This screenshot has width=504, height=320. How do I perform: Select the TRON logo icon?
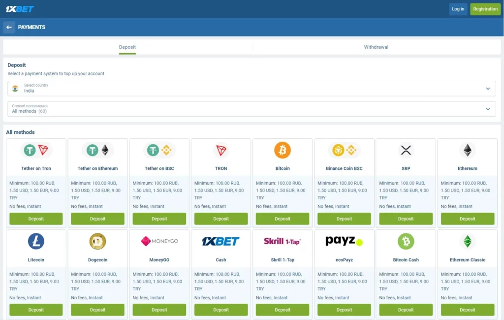click(x=220, y=150)
